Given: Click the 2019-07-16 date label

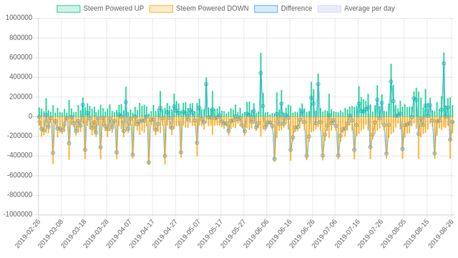Looking at the screenshot, I should point(347,234).
